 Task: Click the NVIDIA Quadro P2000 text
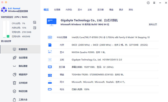click(x=88, y=52)
